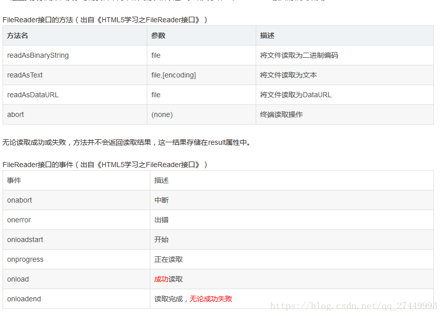Select the onload event cell
The height and width of the screenshot is (316, 443).
click(76, 279)
